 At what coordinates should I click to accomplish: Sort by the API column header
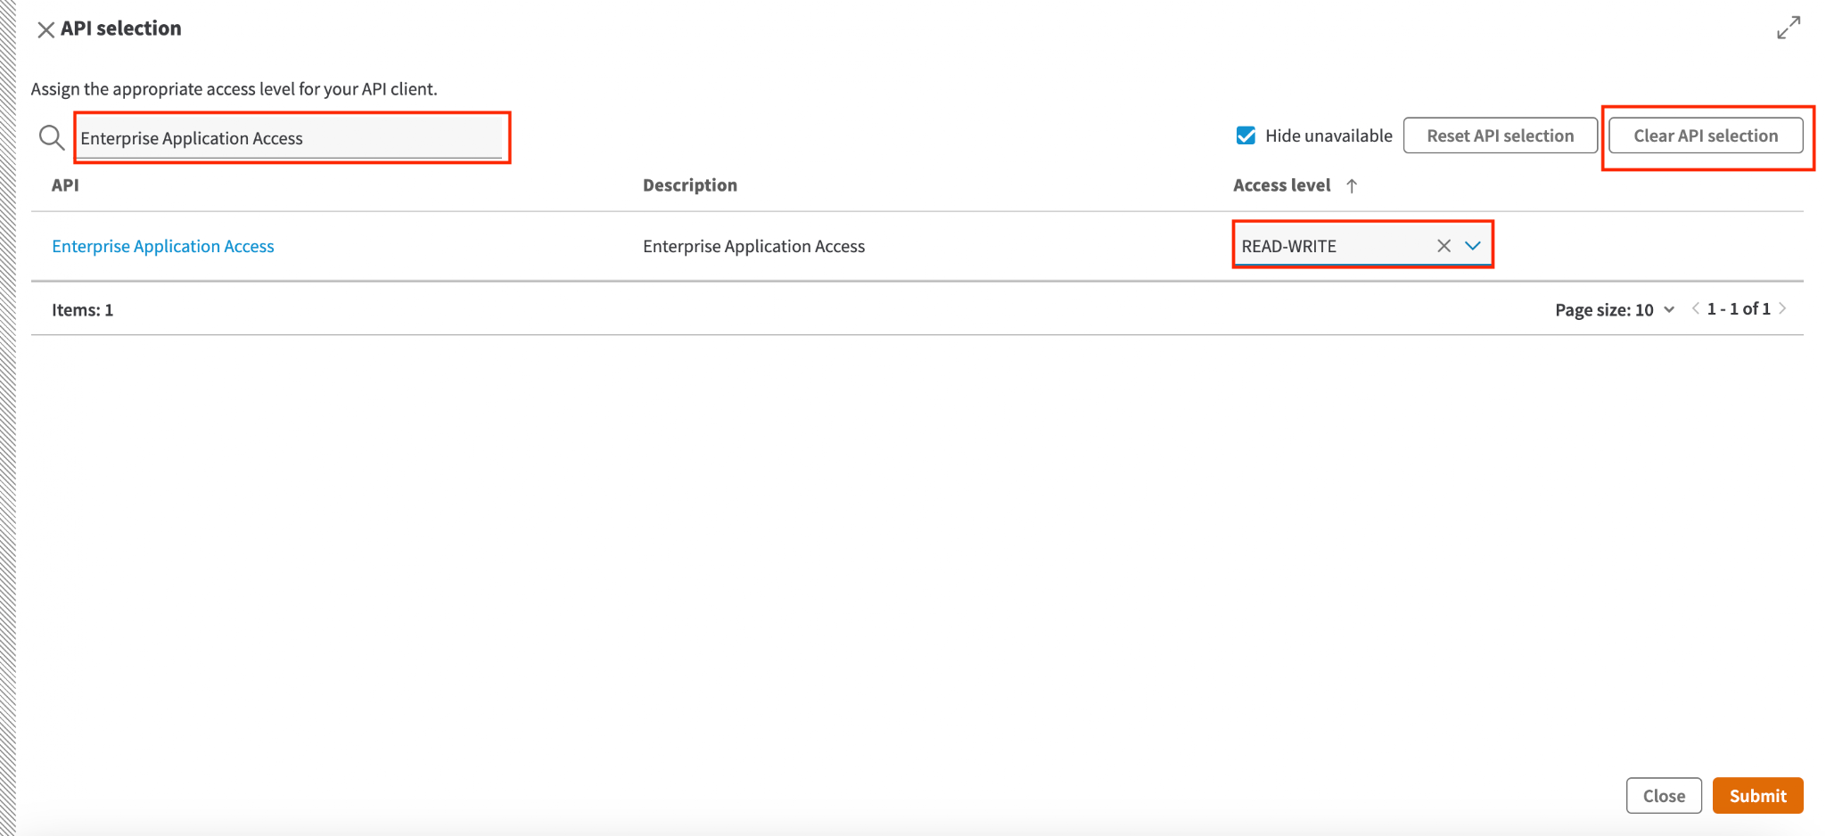click(65, 184)
